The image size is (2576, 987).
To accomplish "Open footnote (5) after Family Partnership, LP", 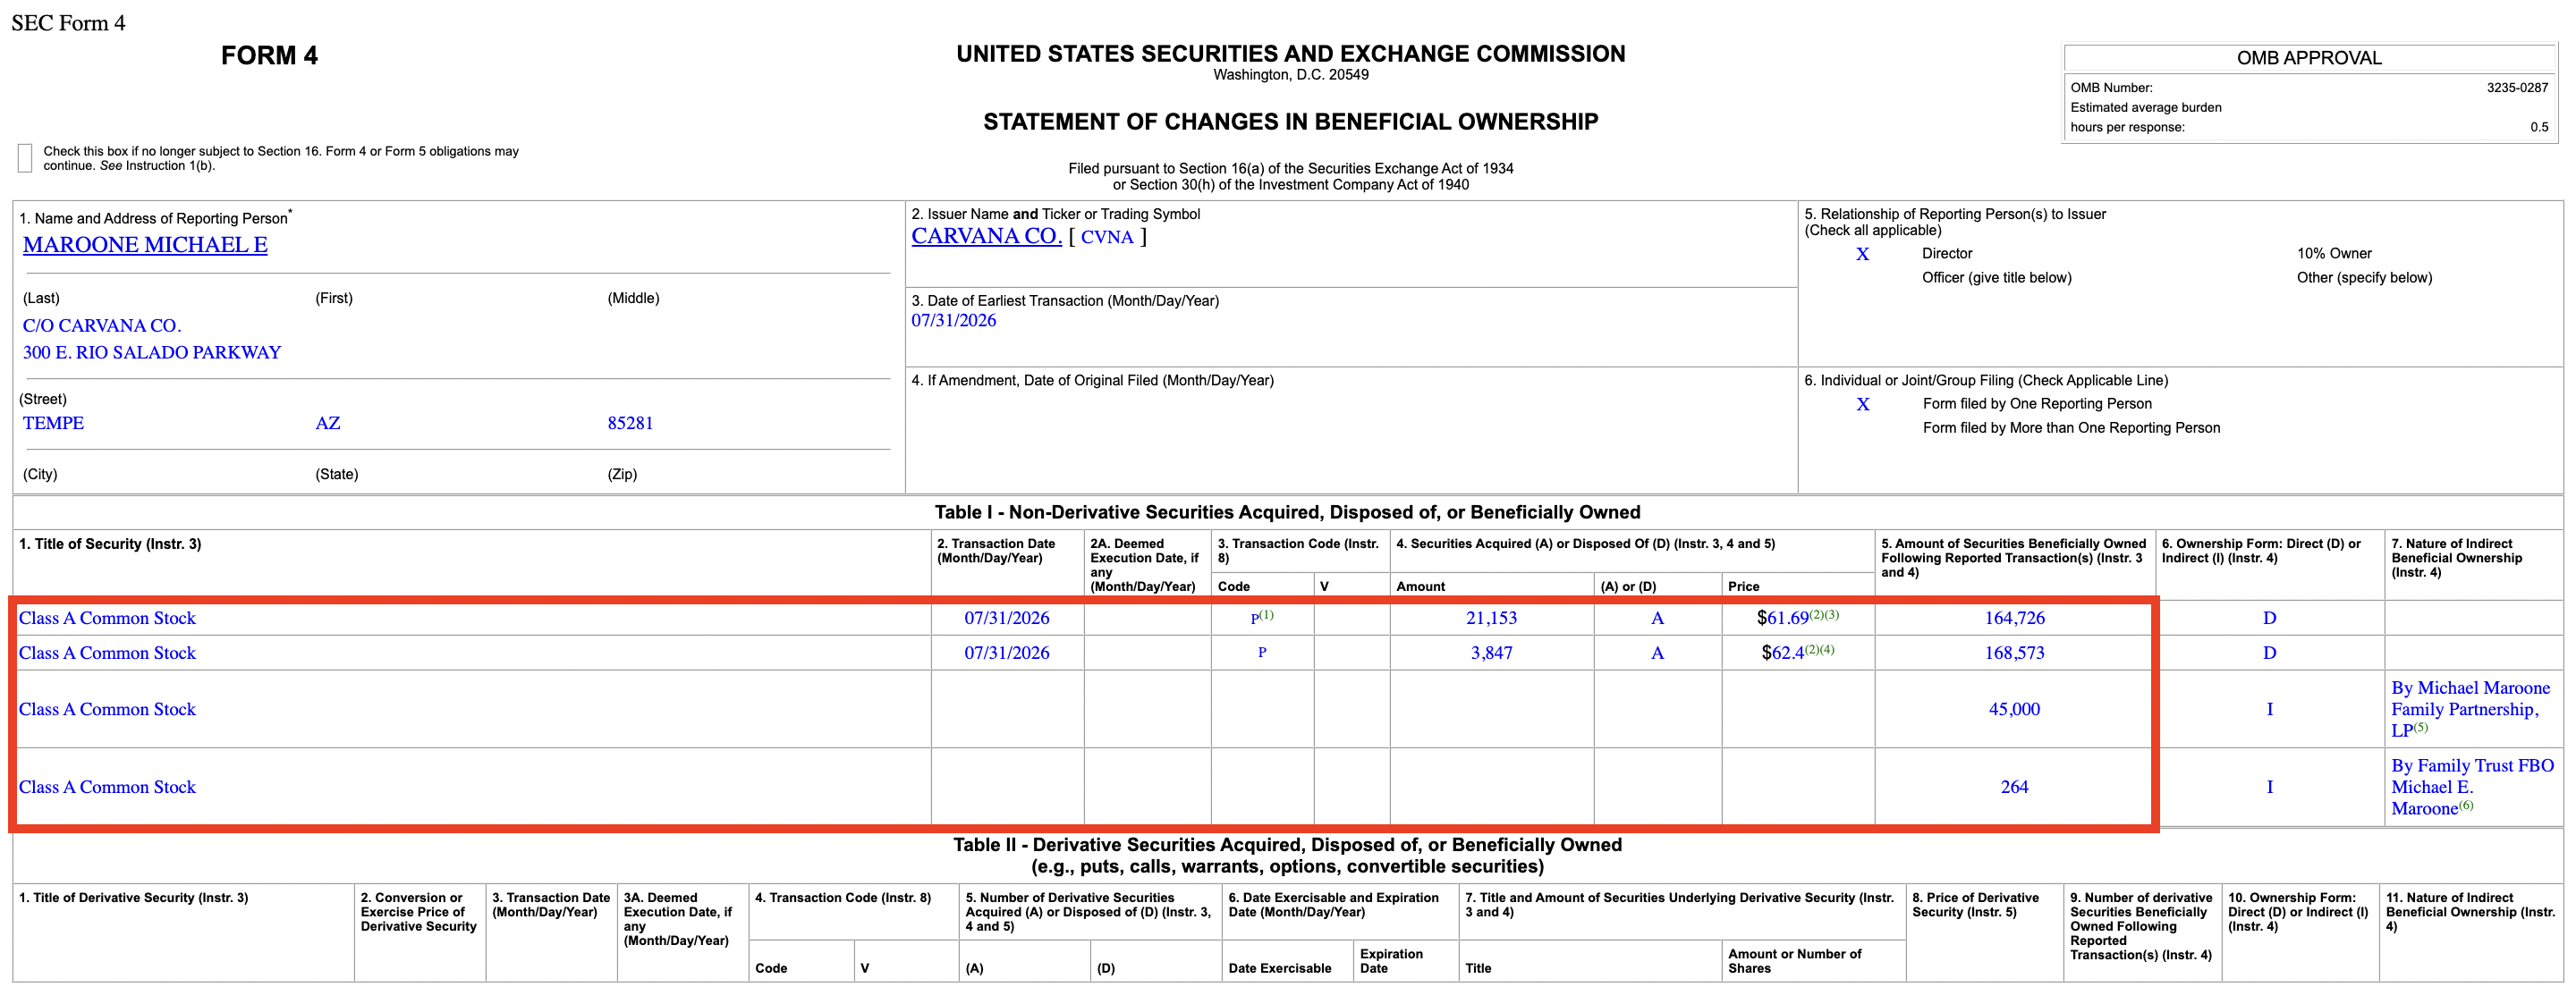I will [x=2421, y=727].
